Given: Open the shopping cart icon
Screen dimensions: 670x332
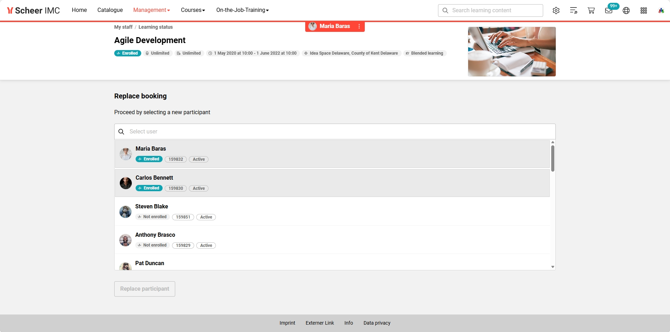Looking at the screenshot, I should point(591,11).
